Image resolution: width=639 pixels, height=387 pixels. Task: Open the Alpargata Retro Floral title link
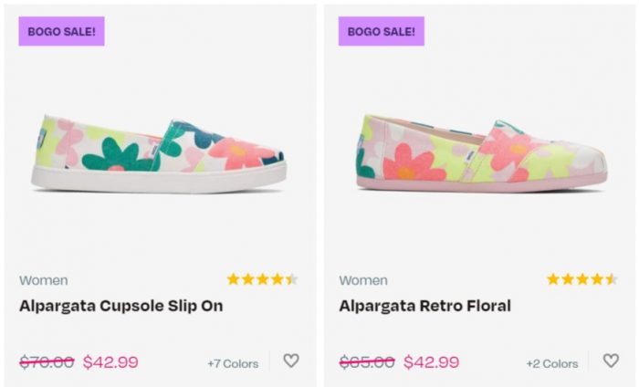point(424,306)
